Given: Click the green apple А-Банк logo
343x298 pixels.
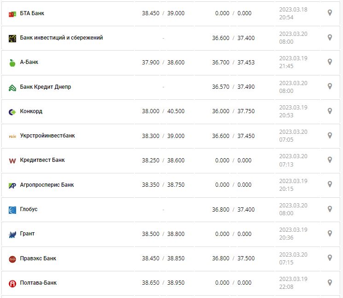Looking at the screenshot, I should (x=12, y=63).
